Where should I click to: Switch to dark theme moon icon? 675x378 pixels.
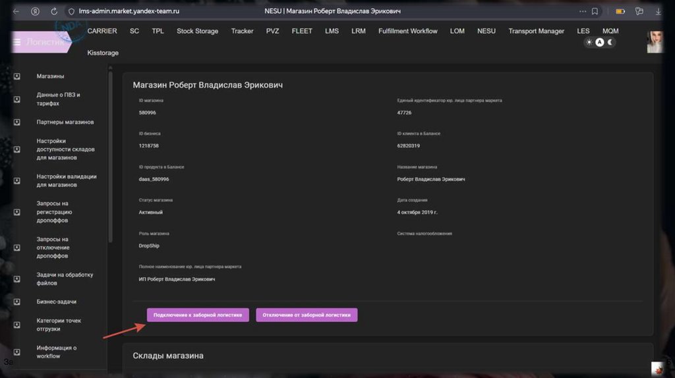click(x=610, y=42)
